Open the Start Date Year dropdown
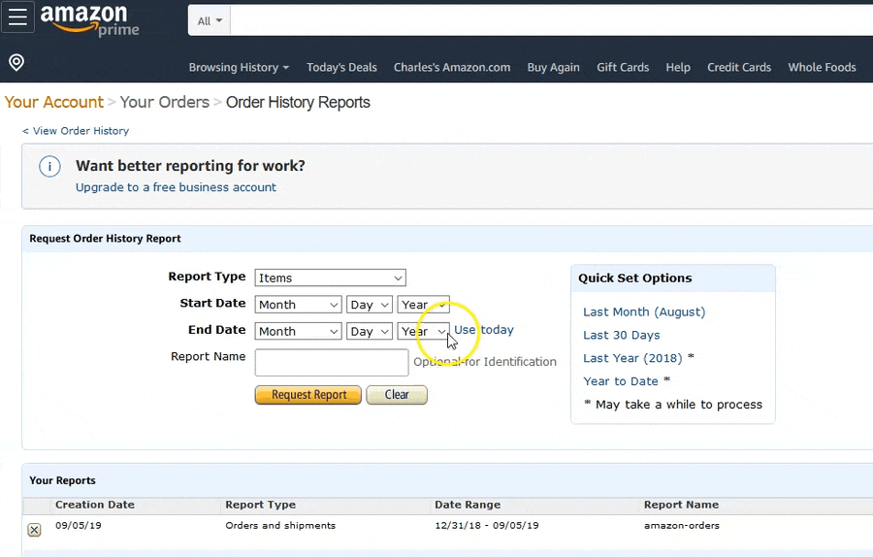 point(423,305)
